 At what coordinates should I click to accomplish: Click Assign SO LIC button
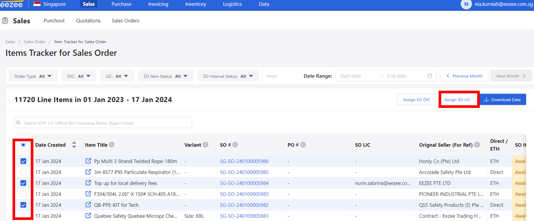pyautogui.click(x=457, y=100)
